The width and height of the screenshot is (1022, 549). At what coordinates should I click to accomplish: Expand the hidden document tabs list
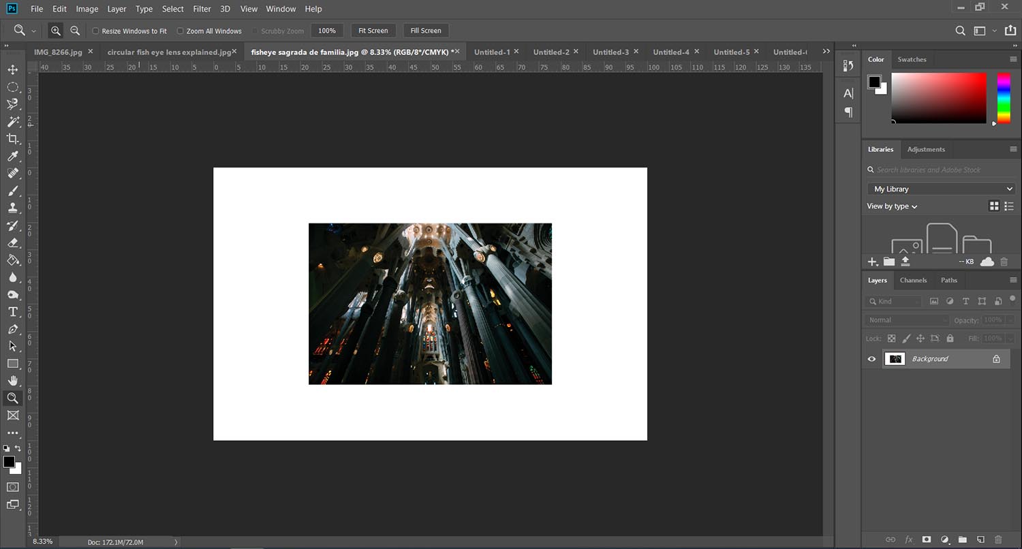pyautogui.click(x=826, y=52)
